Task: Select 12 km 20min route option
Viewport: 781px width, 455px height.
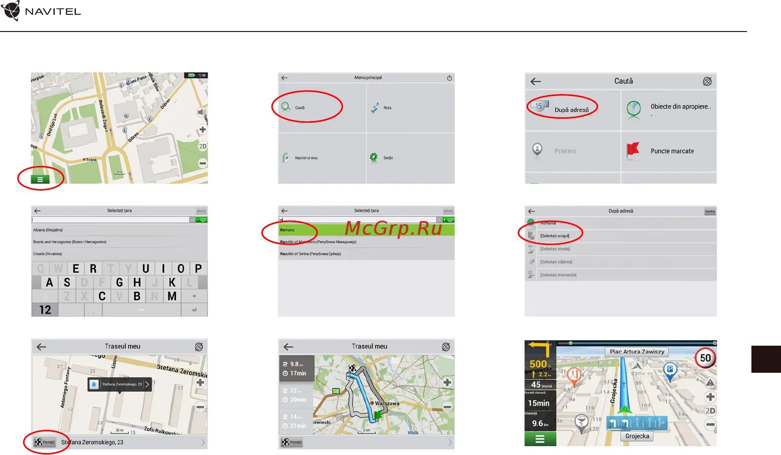Action: (296, 395)
